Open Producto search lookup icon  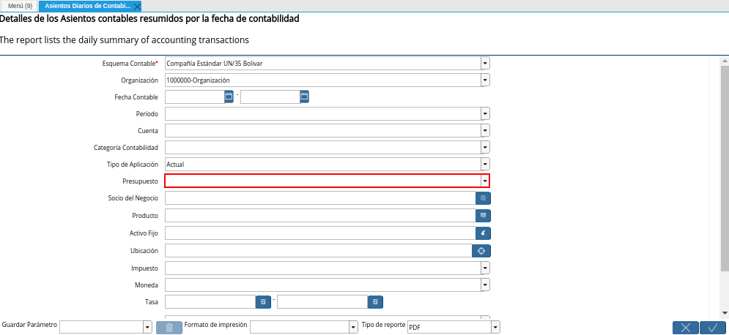[483, 216]
